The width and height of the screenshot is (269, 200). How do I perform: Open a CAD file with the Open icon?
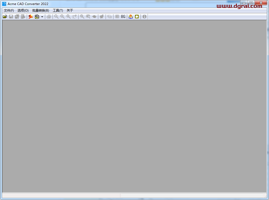click(5, 17)
